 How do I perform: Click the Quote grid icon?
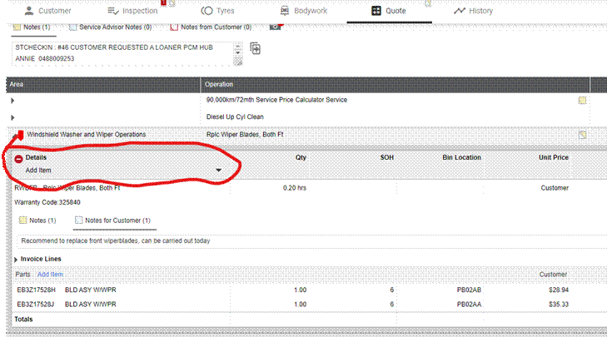coord(376,11)
